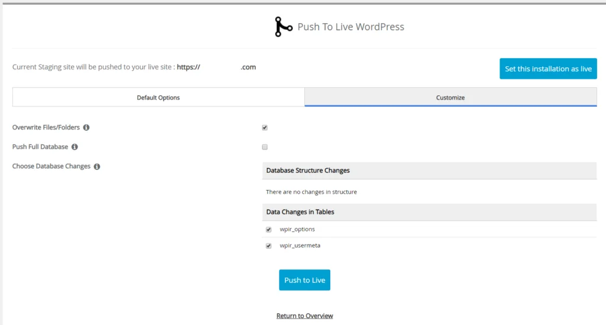Viewport: 606px width, 325px height.
Task: Click the Data Changes in Tables header
Action: [x=430, y=212]
